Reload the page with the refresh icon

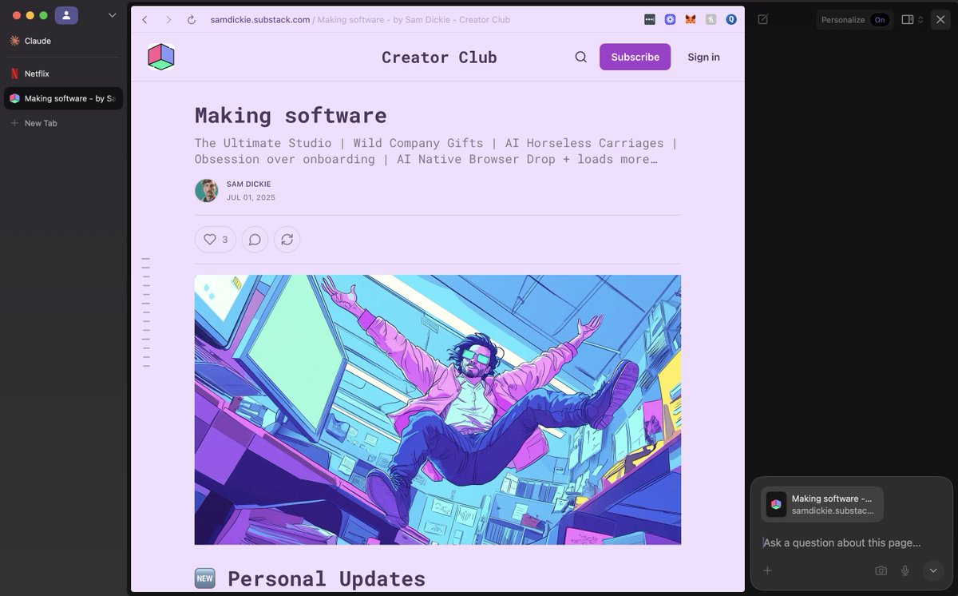pyautogui.click(x=192, y=19)
